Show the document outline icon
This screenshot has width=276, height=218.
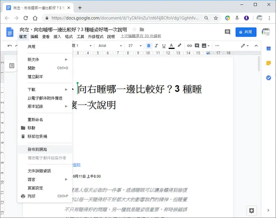[x=11, y=66]
